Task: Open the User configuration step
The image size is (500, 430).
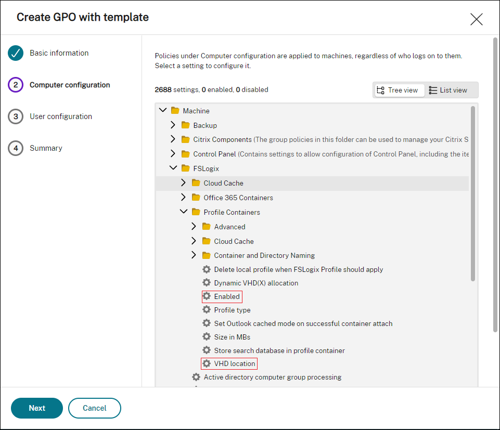Action: [60, 116]
